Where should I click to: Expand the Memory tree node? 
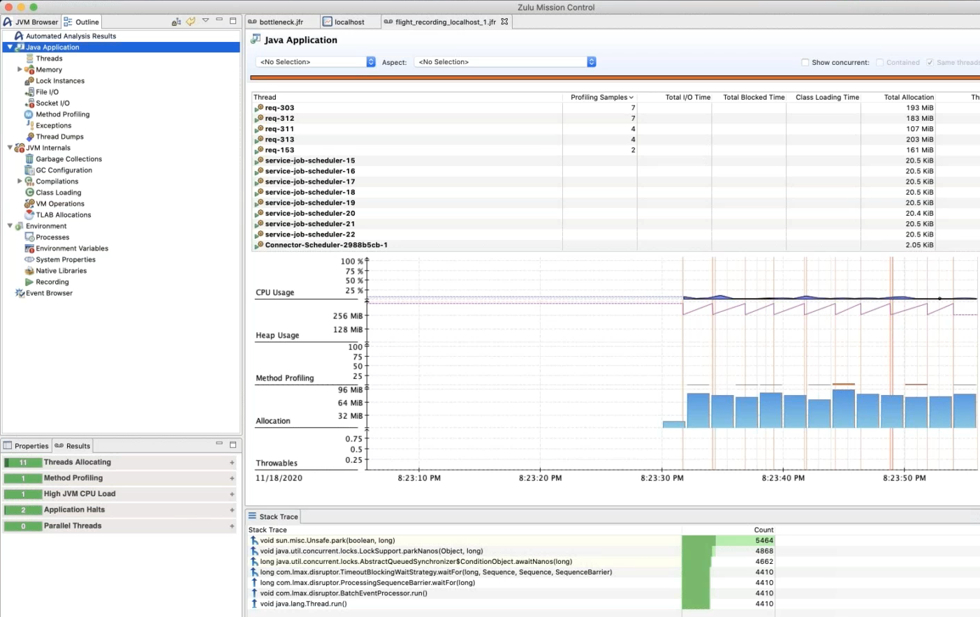point(20,70)
